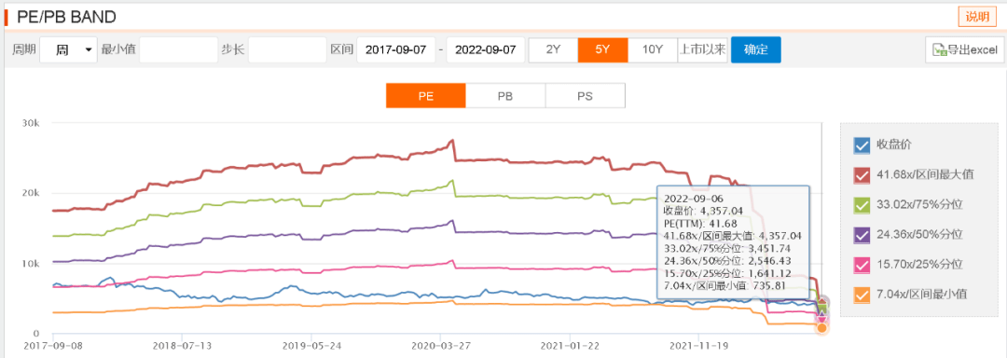Switch to the PE tab

[426, 96]
